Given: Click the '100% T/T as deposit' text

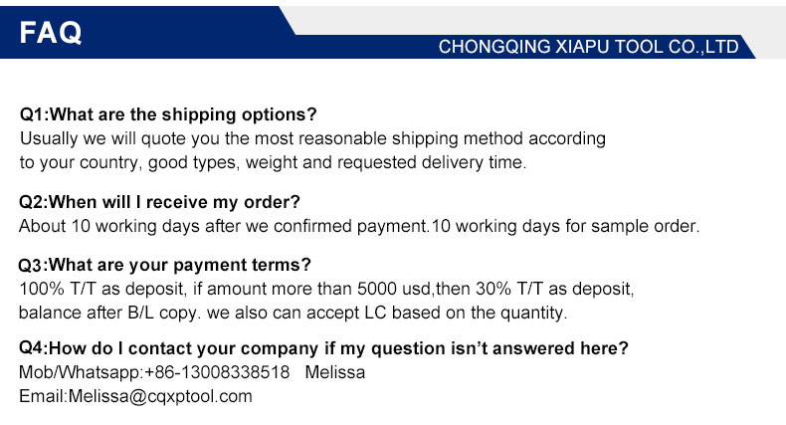Looking at the screenshot, I should tap(97, 289).
